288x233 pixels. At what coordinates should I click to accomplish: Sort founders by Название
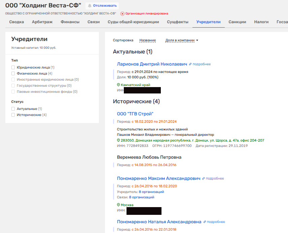point(147,40)
